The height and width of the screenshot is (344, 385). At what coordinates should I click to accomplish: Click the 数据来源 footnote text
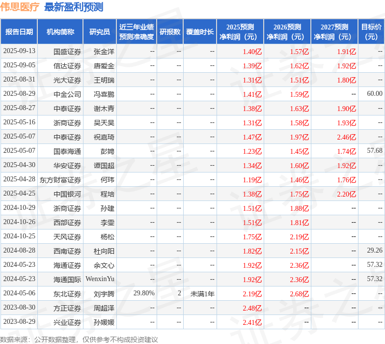79,340
